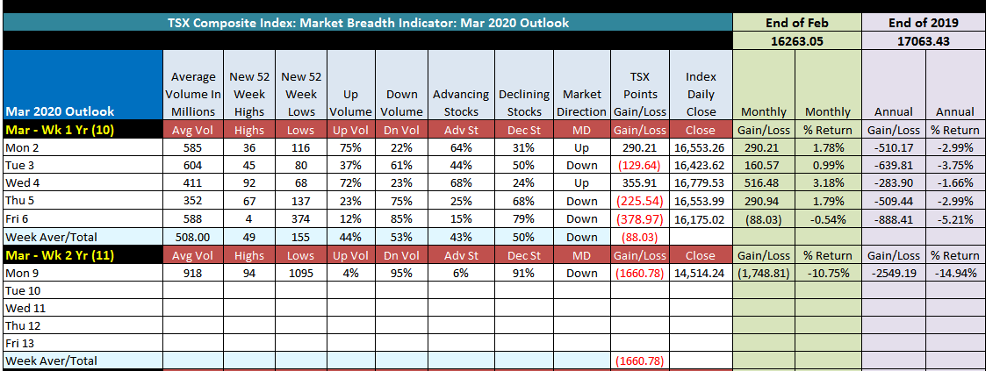This screenshot has width=1000, height=371.
Task: Select the TSX Composite Index title cell
Action: (368, 23)
